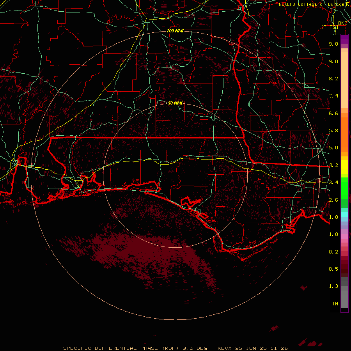Screen dimensions: 351x351
Task: Click the [PHAS] label above the color bar
Action: click(330, 27)
